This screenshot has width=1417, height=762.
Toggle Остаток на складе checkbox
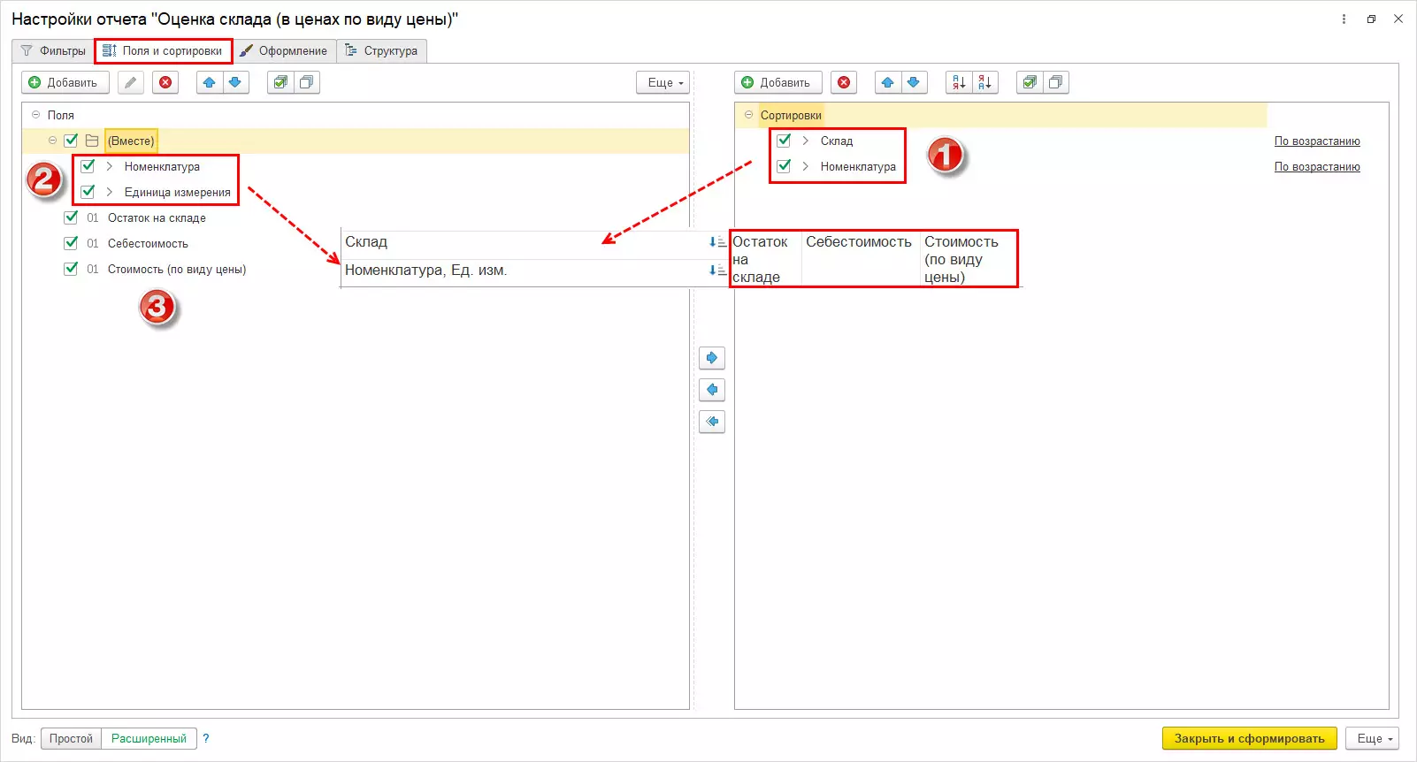click(71, 217)
